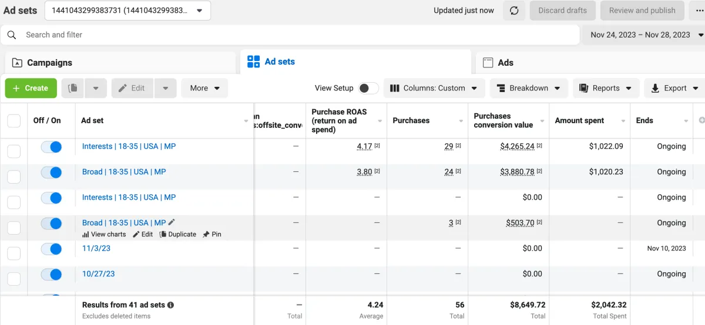Click the pencil icon beside Broad ad set name
This screenshot has width=705, height=325.
[x=172, y=222]
